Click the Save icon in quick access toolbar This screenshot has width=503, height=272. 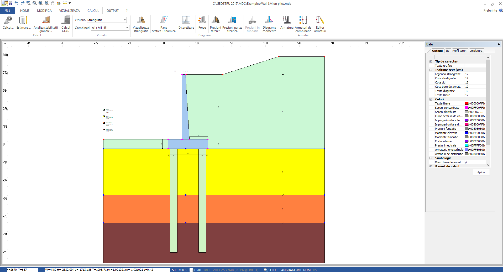(11, 3)
